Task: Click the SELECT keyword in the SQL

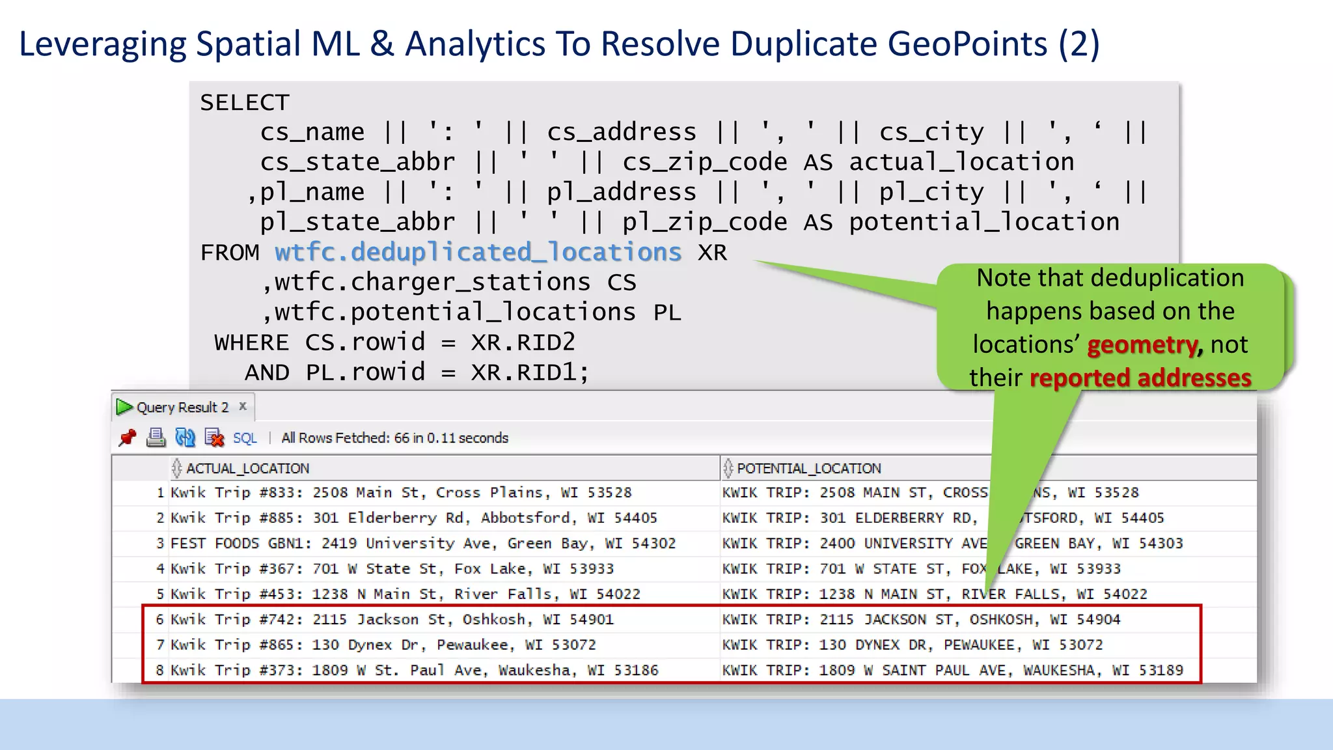Action: coord(244,103)
